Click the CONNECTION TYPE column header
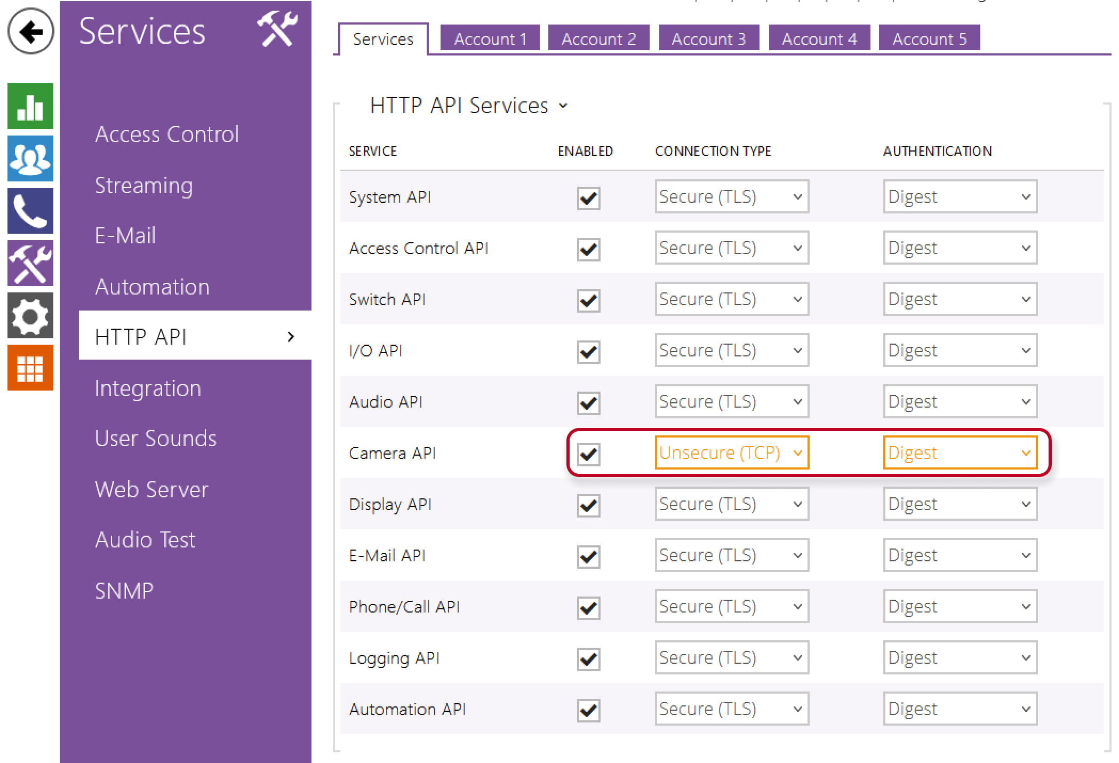Viewport: 1119px width, 763px height. click(x=713, y=152)
